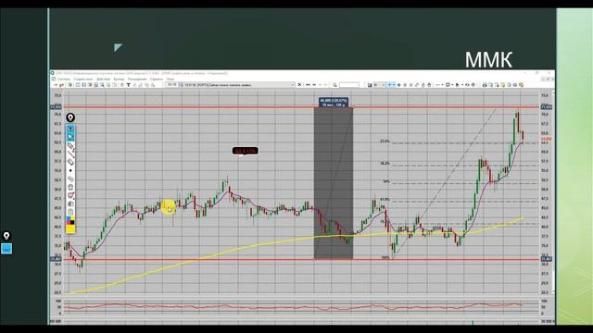Click the camera icon below the screenshot tool
The height and width of the screenshot is (333, 593).
tap(70, 203)
